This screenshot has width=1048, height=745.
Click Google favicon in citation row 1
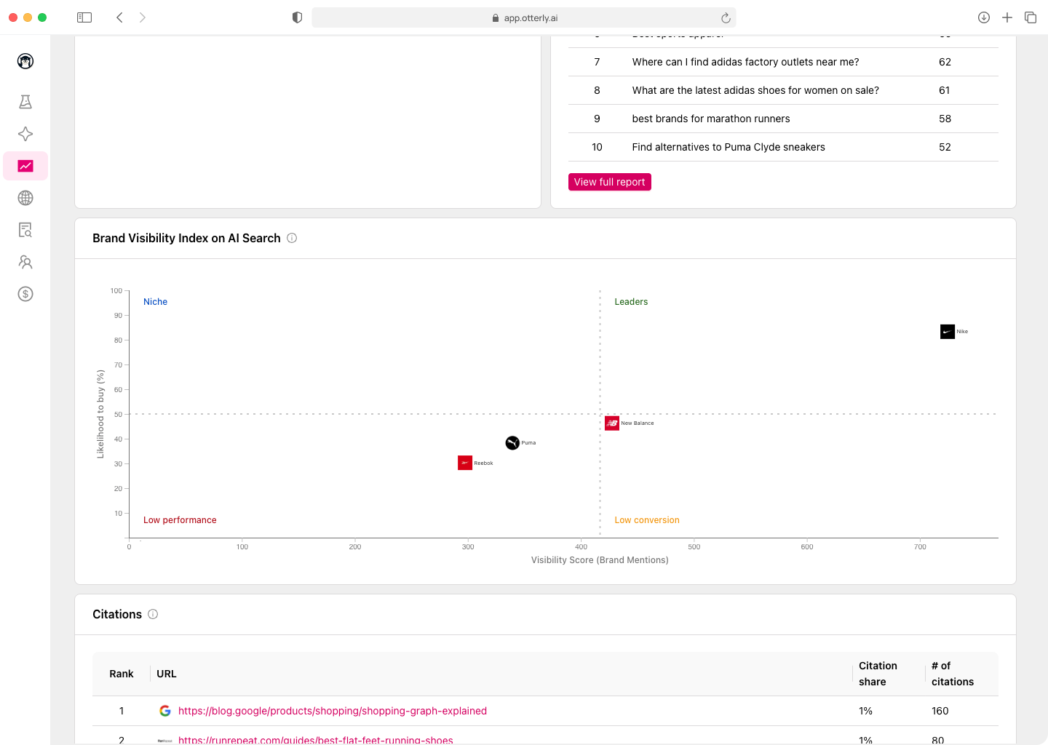coord(165,711)
